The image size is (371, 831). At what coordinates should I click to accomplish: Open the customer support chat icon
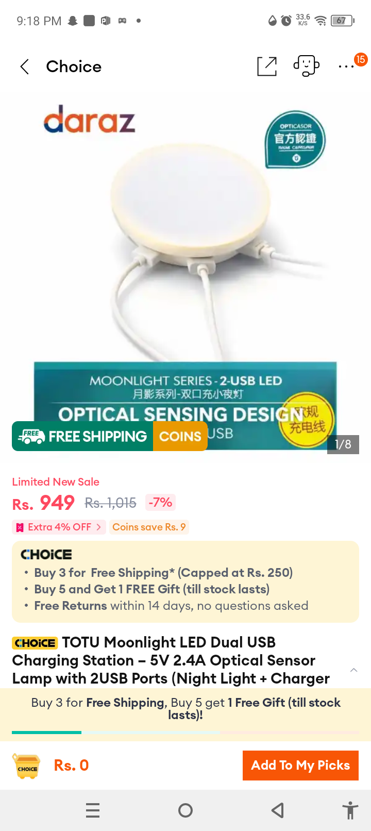pyautogui.click(x=307, y=66)
